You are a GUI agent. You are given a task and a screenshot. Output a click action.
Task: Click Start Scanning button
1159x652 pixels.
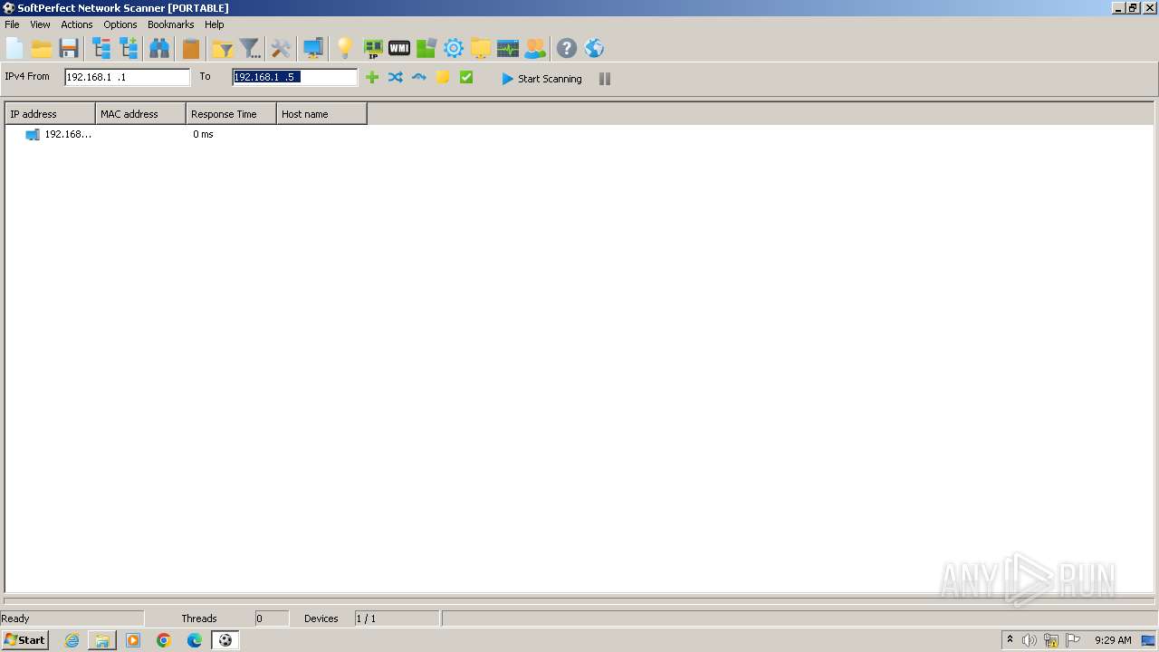[541, 79]
